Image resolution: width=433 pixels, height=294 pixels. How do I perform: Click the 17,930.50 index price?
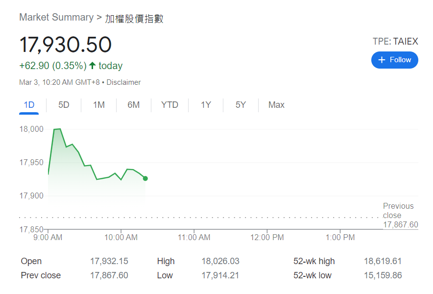tap(66, 45)
